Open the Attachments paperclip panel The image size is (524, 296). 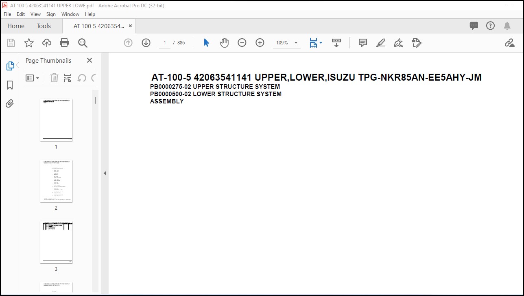click(10, 103)
